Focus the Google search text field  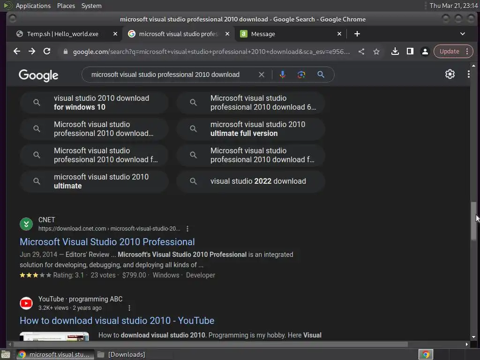pyautogui.click(x=165, y=75)
